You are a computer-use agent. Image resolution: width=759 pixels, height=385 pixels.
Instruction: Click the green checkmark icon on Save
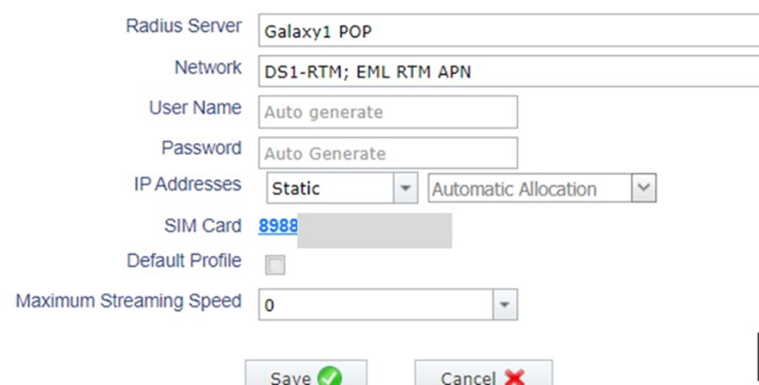(x=329, y=376)
